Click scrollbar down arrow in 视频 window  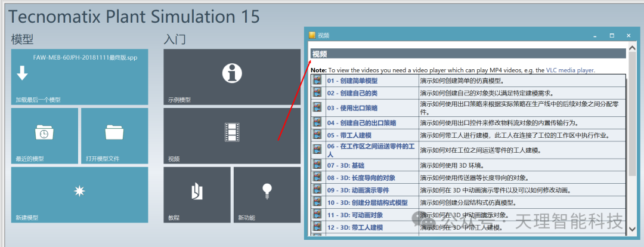coord(632,229)
